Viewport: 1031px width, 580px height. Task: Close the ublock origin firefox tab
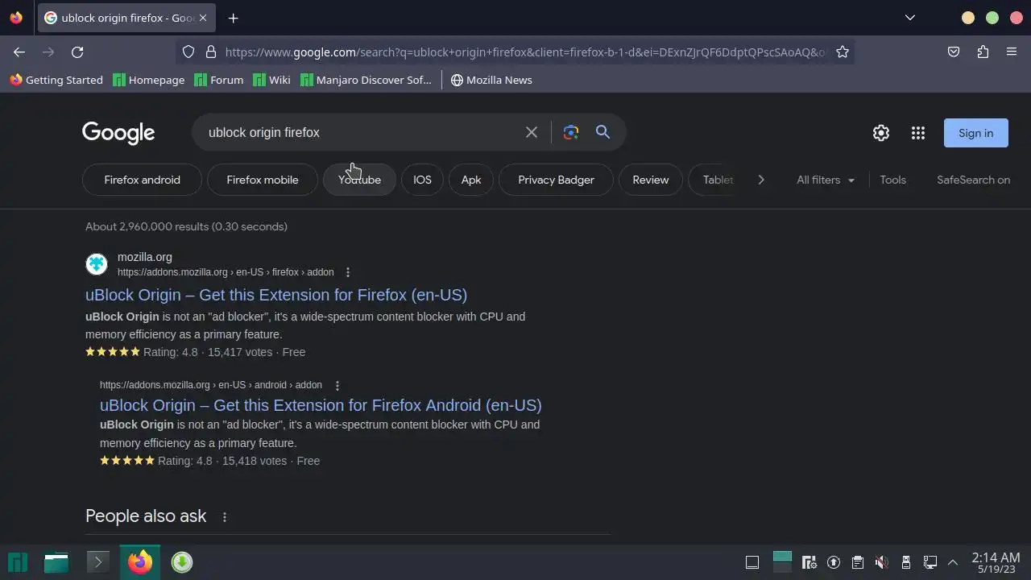click(x=203, y=18)
